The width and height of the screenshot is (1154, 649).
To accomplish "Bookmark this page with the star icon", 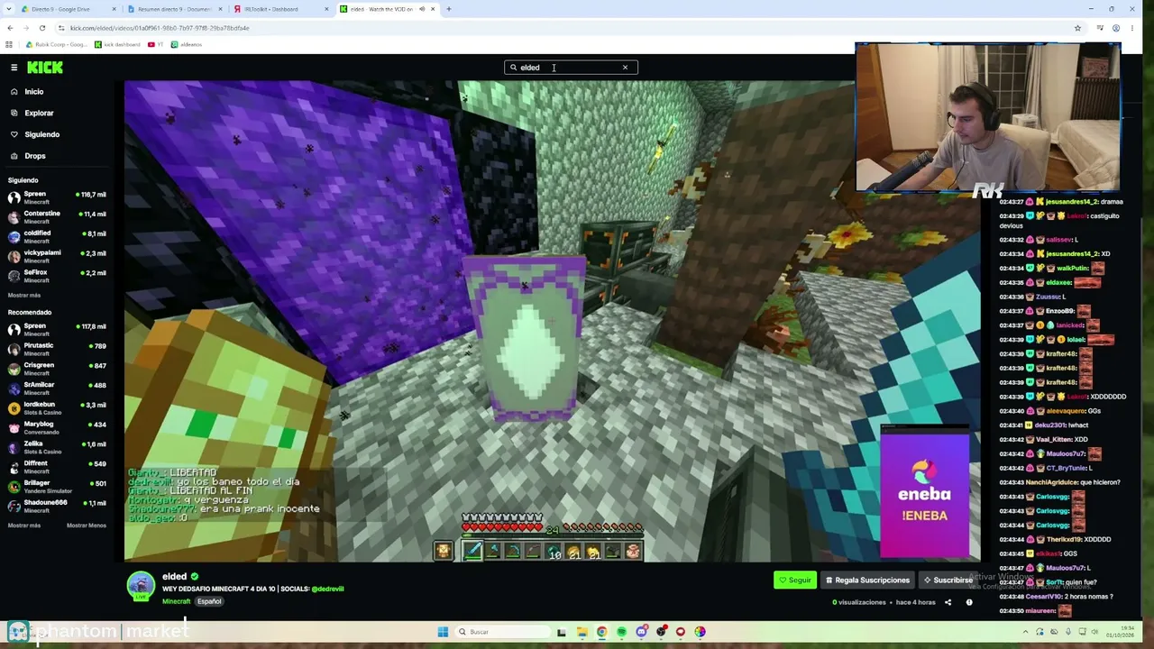I will click(x=1077, y=28).
